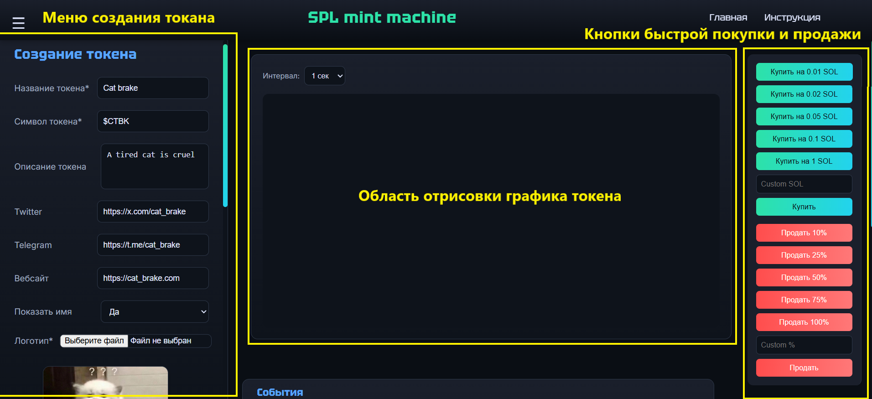Open the Показать имя dropdown
872x399 pixels.
point(155,312)
